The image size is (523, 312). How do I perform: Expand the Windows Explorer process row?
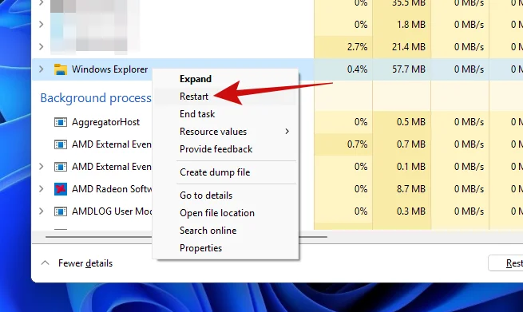pos(41,69)
